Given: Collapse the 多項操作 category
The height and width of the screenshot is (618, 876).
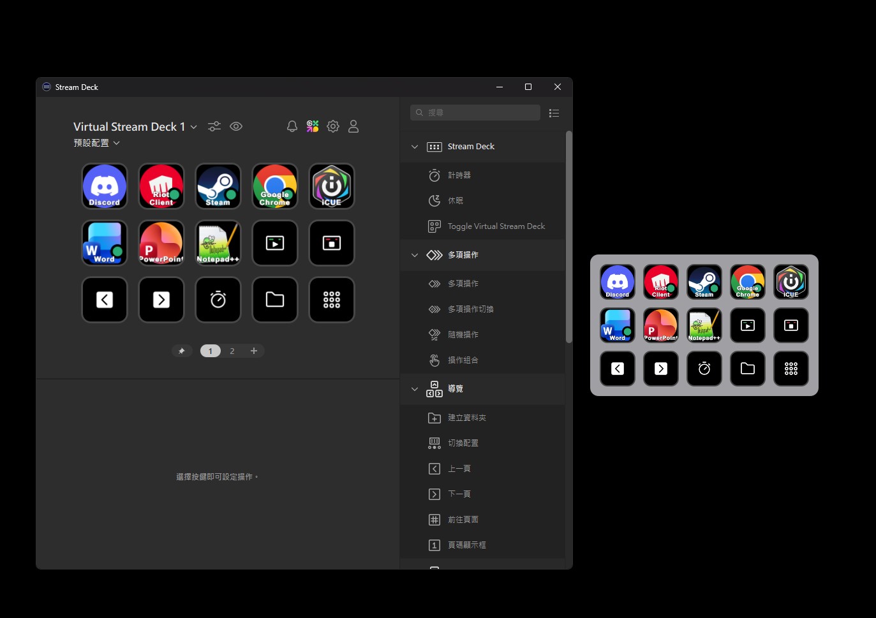Looking at the screenshot, I should point(415,255).
